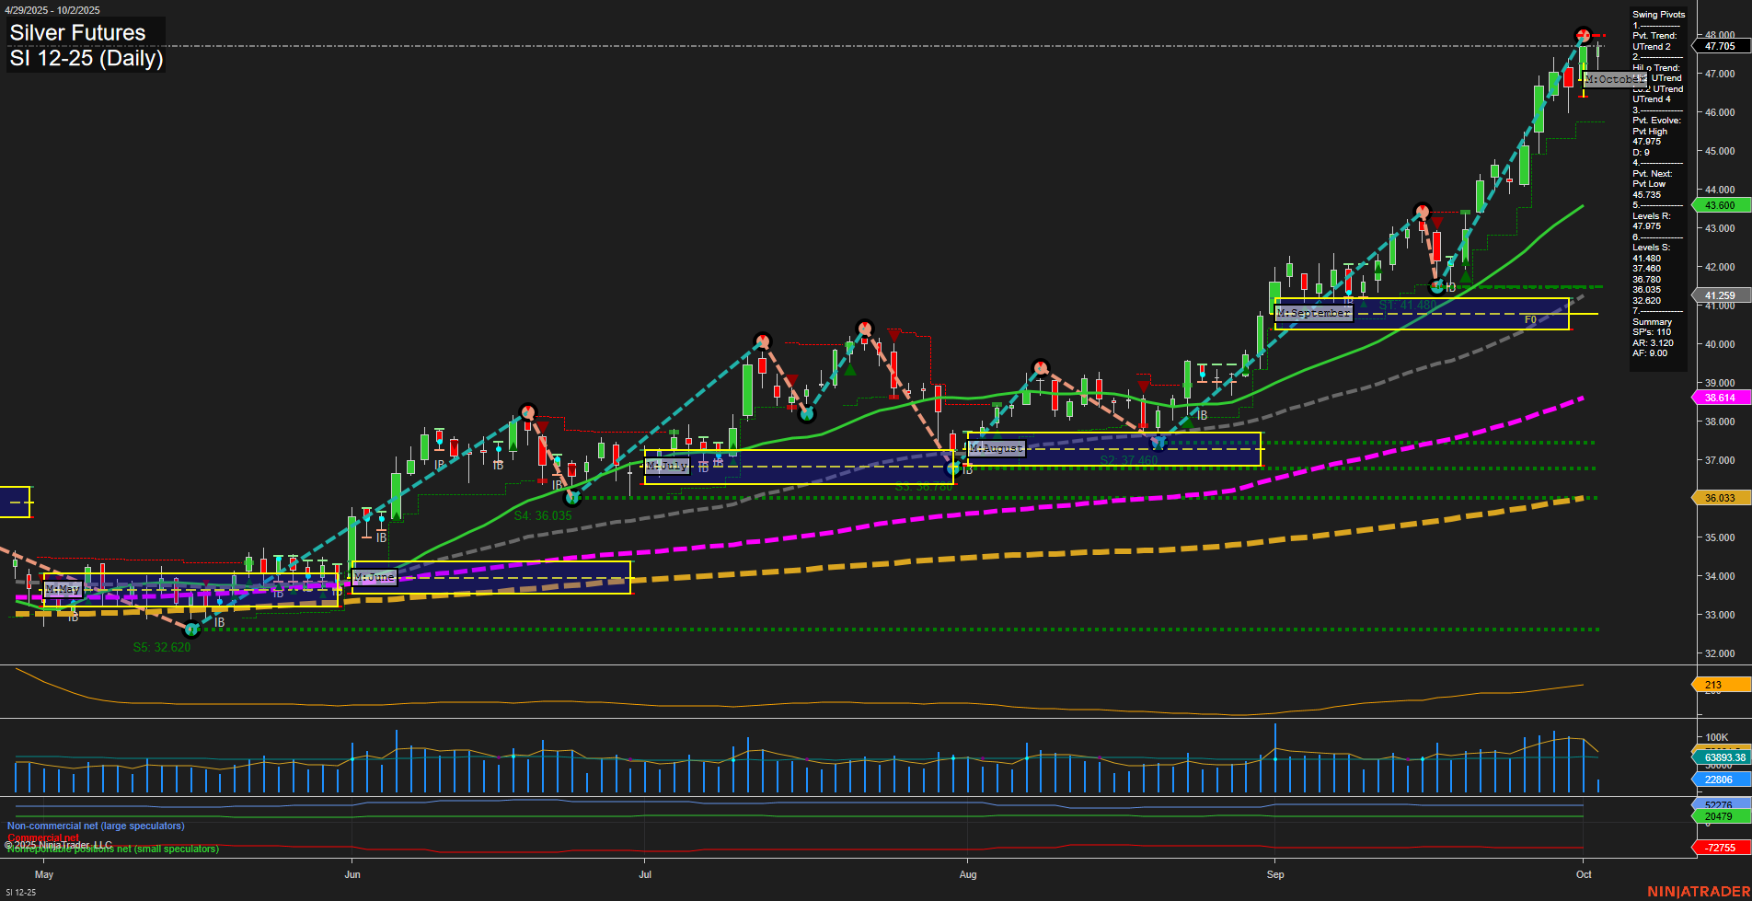
Task: Click the Silver Futures chart title
Action: pos(77,32)
